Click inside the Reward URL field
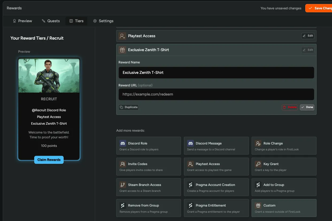Viewport: 332px width, 221px height. click(x=216, y=94)
